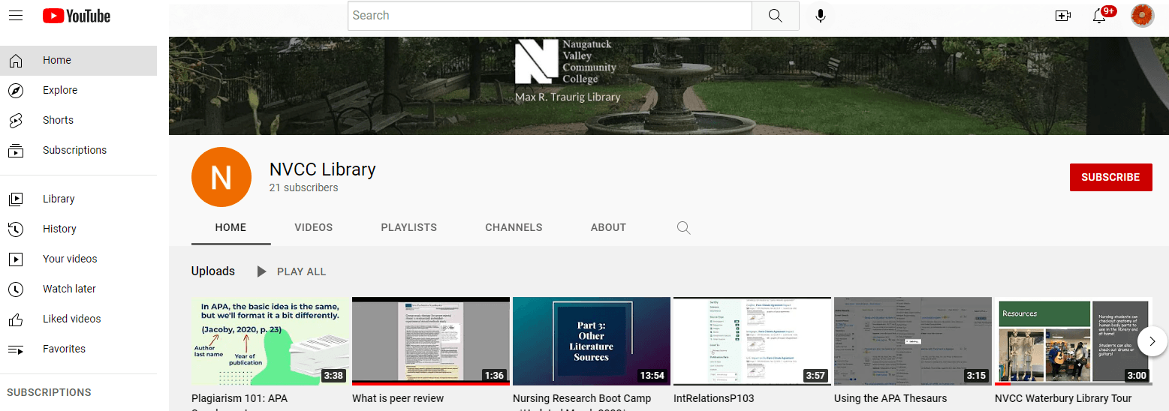The height and width of the screenshot is (411, 1169).
Task: Click the APA Thesaurus video thumbnail
Action: tap(913, 341)
